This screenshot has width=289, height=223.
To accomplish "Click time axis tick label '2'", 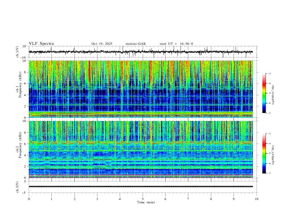I will (74, 199).
